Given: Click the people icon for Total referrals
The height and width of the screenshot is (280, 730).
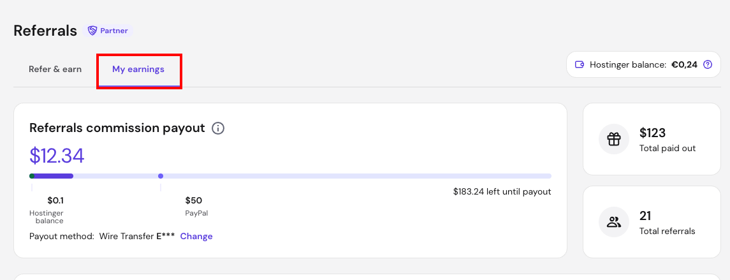Looking at the screenshot, I should point(614,222).
